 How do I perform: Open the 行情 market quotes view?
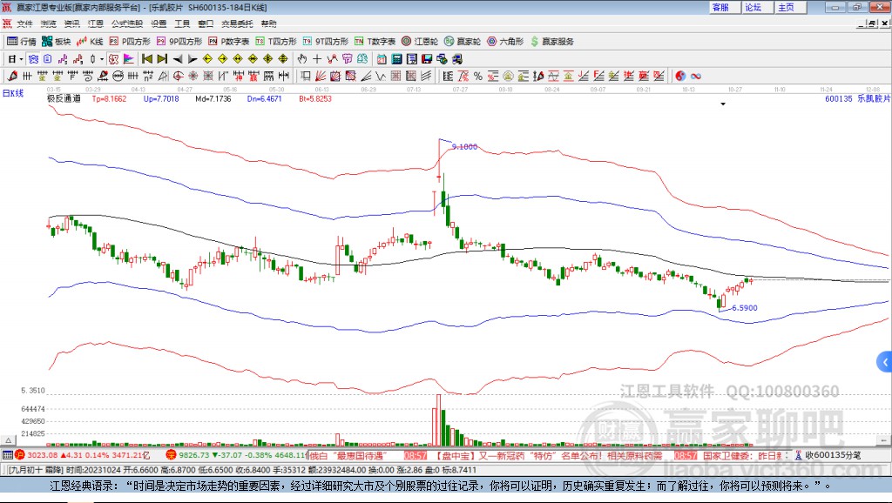22,42
